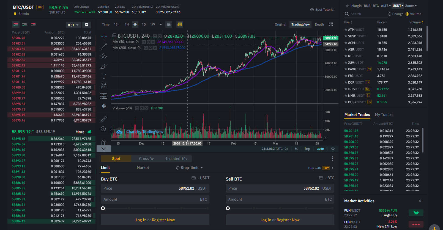The height and width of the screenshot is (230, 443).
Task: Click the zoom in magnifier tool
Action: point(104,129)
